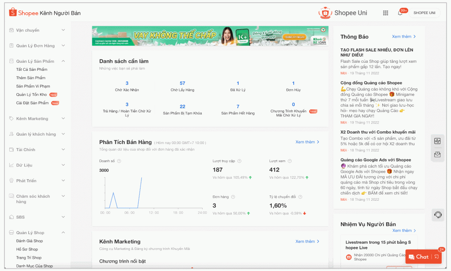Screen dimensions: 451x271
Task: Click the SHOPEE UNI account button
Action: pos(424,13)
